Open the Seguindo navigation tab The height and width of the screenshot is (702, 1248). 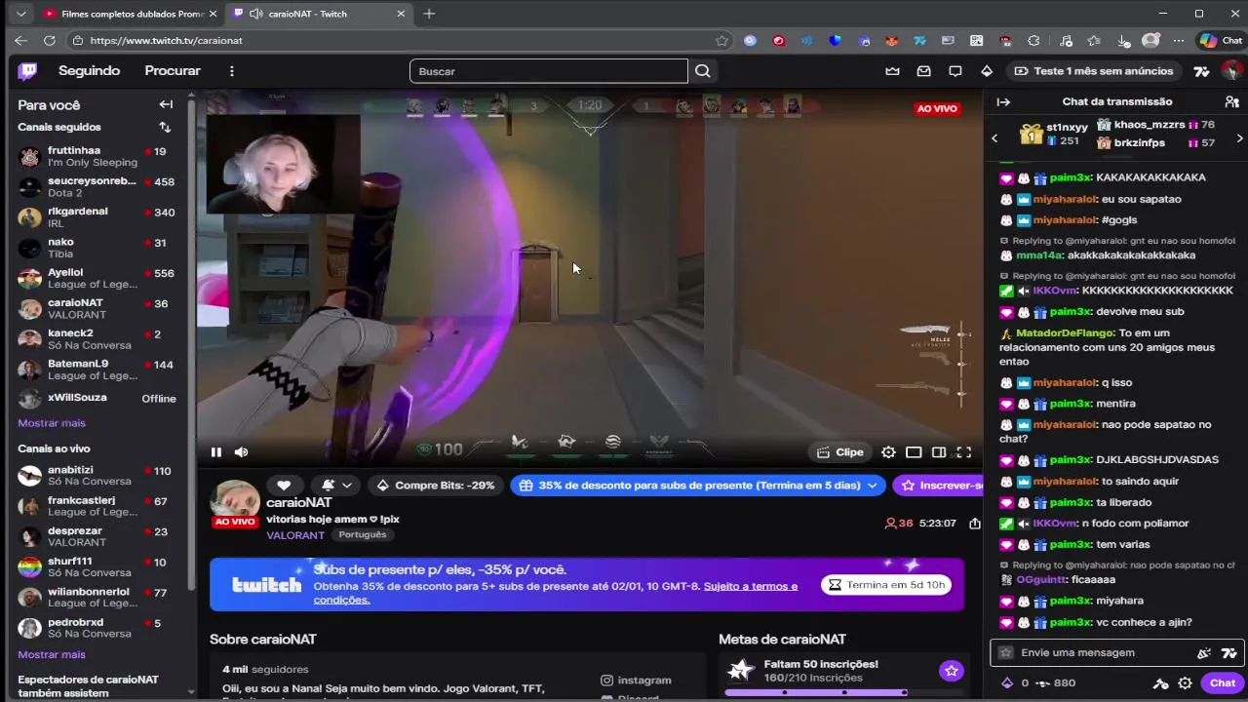point(89,71)
